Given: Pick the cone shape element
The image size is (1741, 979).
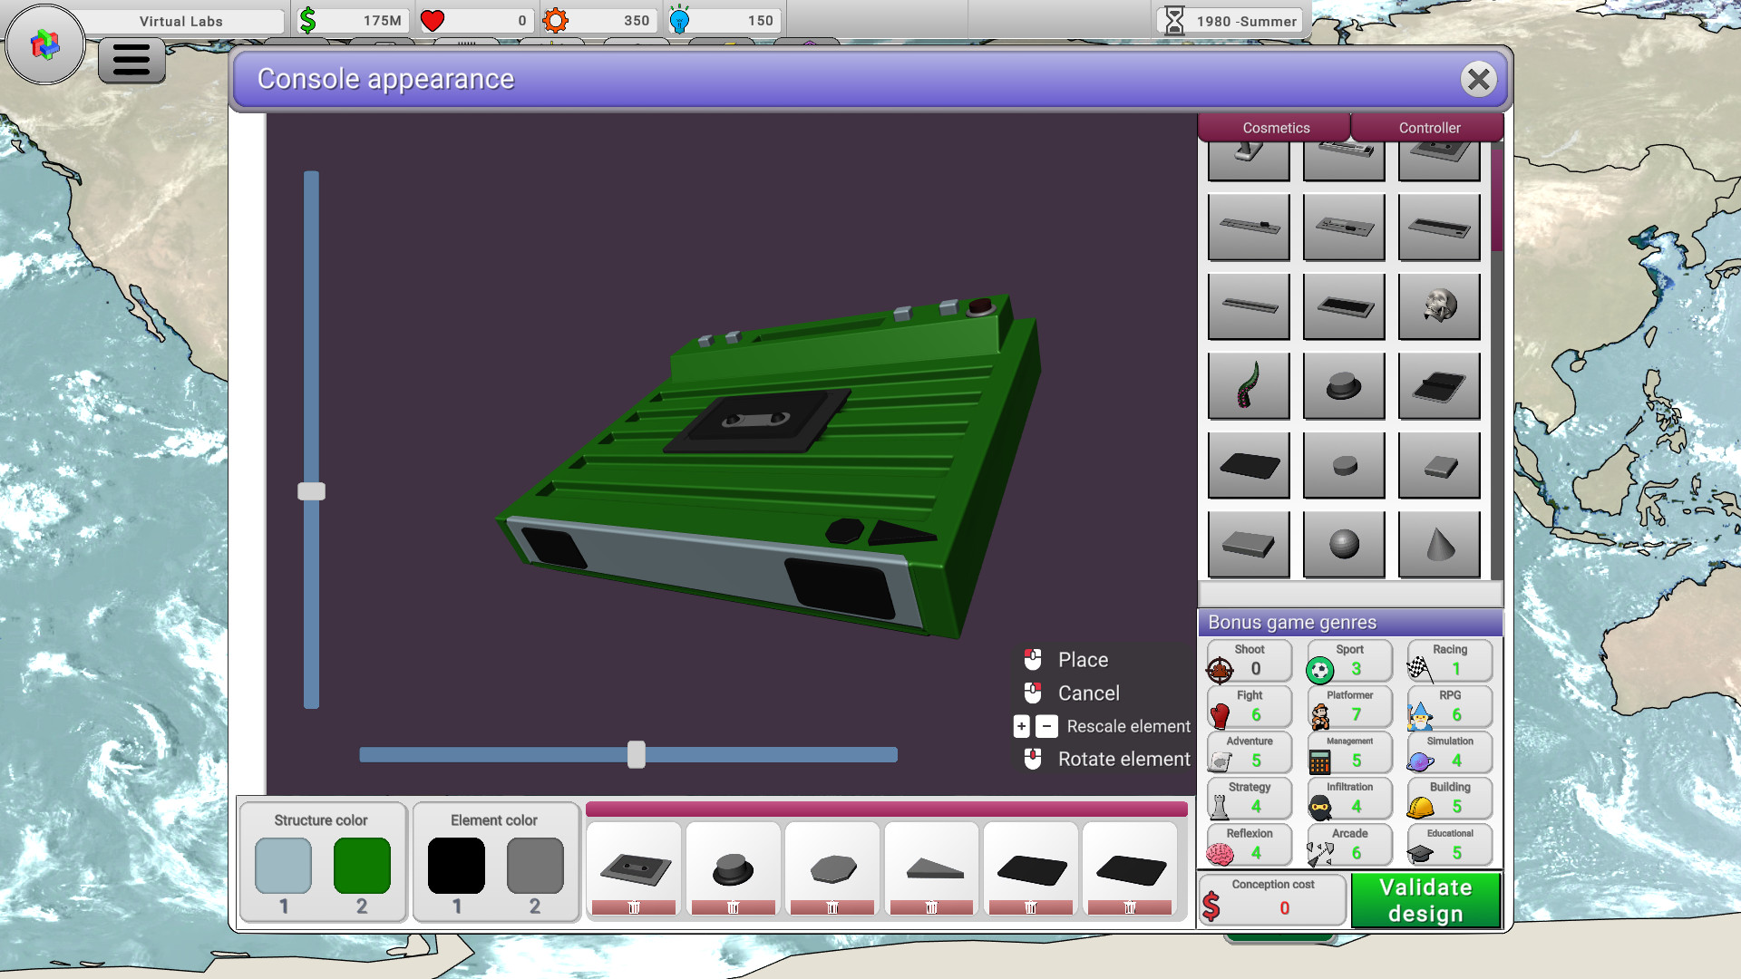Looking at the screenshot, I should pos(1439,544).
